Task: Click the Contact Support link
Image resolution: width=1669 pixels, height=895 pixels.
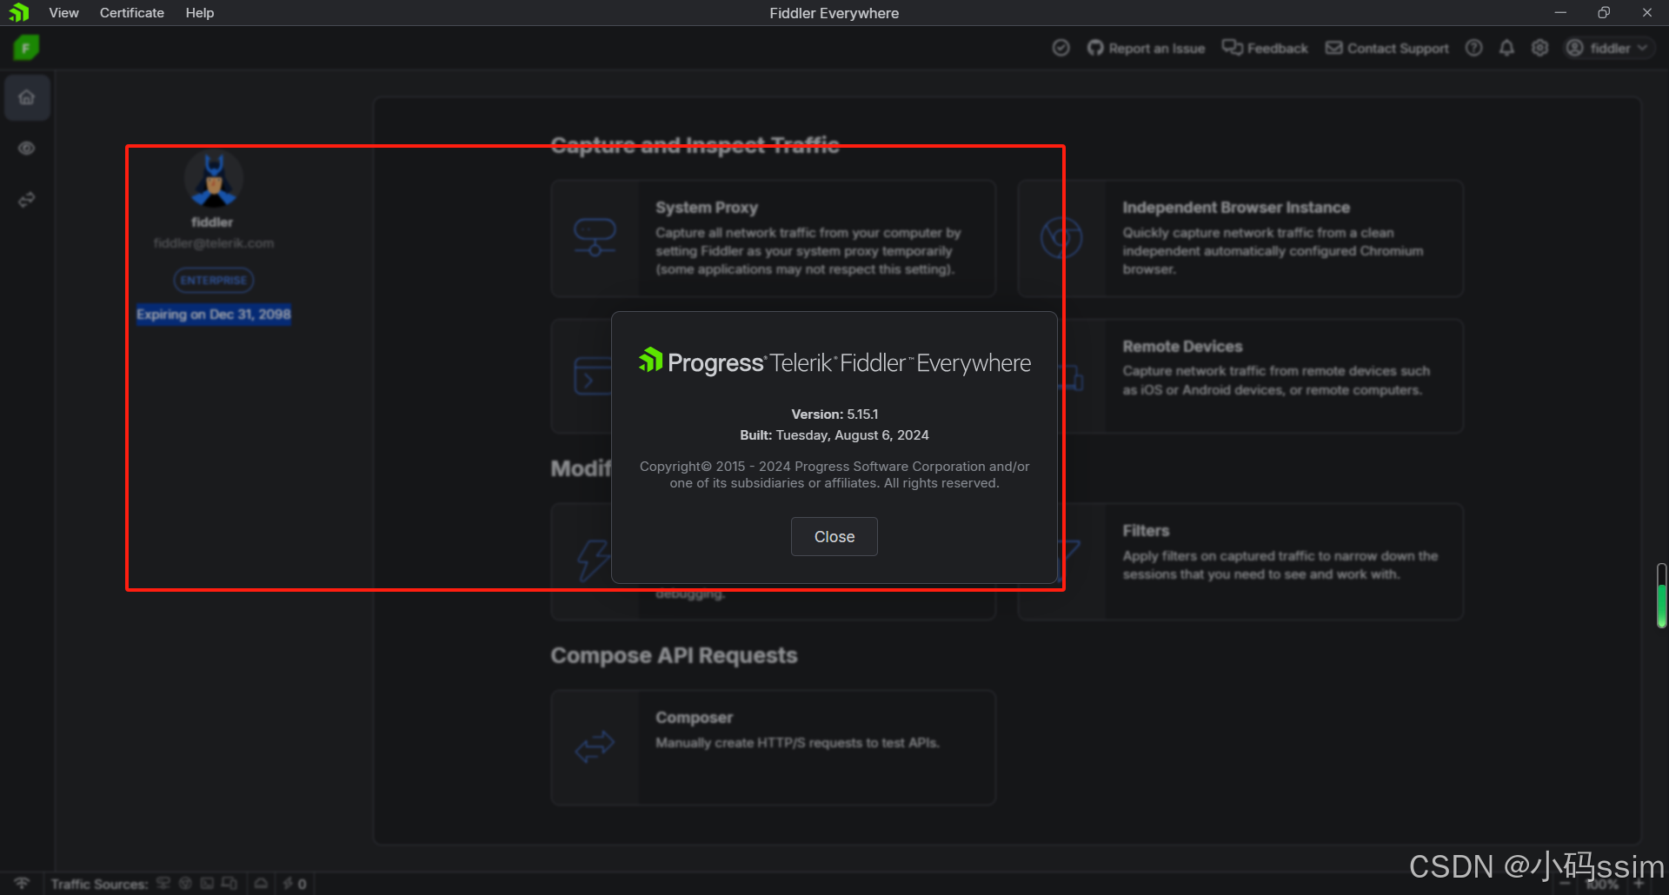Action: [1386, 48]
